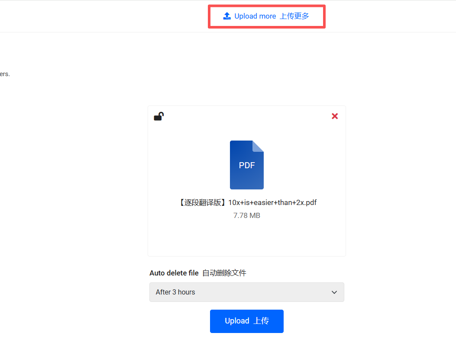456x349 pixels.
Task: Remove the PDF file using red X
Action: point(335,116)
